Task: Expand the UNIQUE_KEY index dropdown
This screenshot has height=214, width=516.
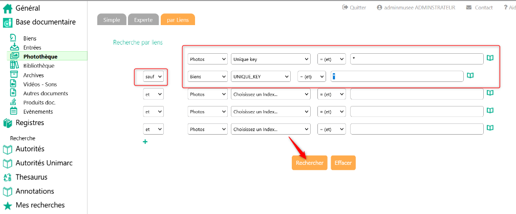Action: pos(261,76)
